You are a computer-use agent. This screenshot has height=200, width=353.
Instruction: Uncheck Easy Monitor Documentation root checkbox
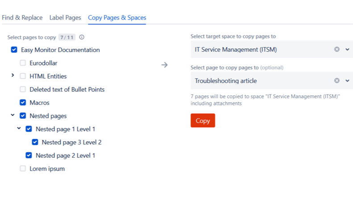14,50
